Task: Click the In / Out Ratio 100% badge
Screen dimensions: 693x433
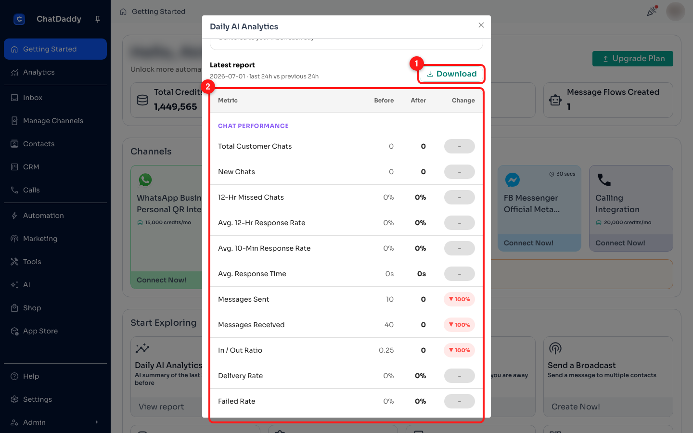Action: [460, 350]
